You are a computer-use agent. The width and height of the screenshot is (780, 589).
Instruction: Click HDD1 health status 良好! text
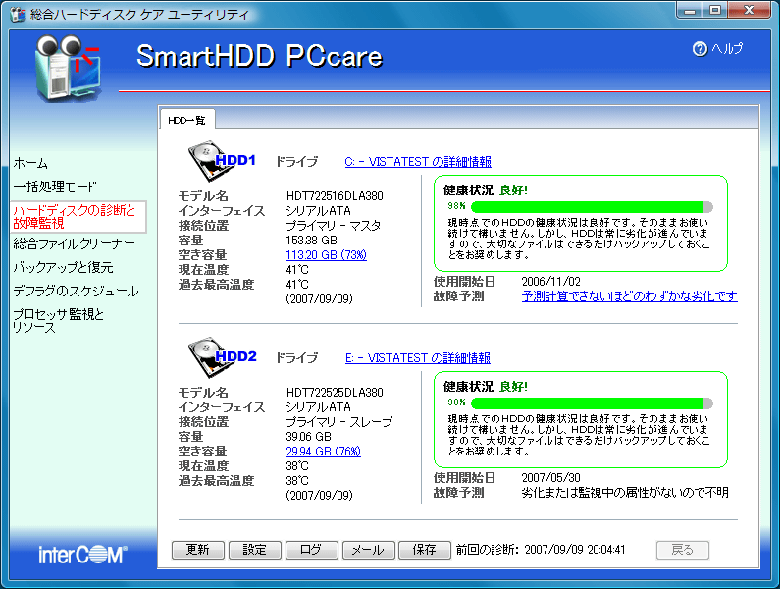[513, 190]
